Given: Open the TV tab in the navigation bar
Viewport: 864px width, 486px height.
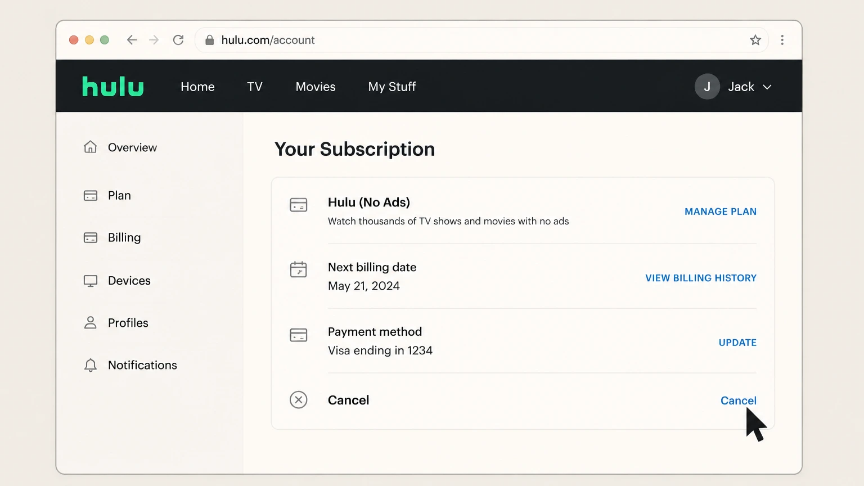Looking at the screenshot, I should pyautogui.click(x=255, y=87).
